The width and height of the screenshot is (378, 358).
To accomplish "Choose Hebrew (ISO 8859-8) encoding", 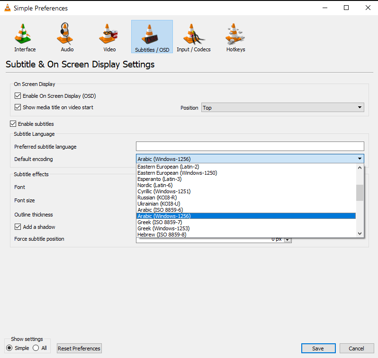I will (x=246, y=235).
